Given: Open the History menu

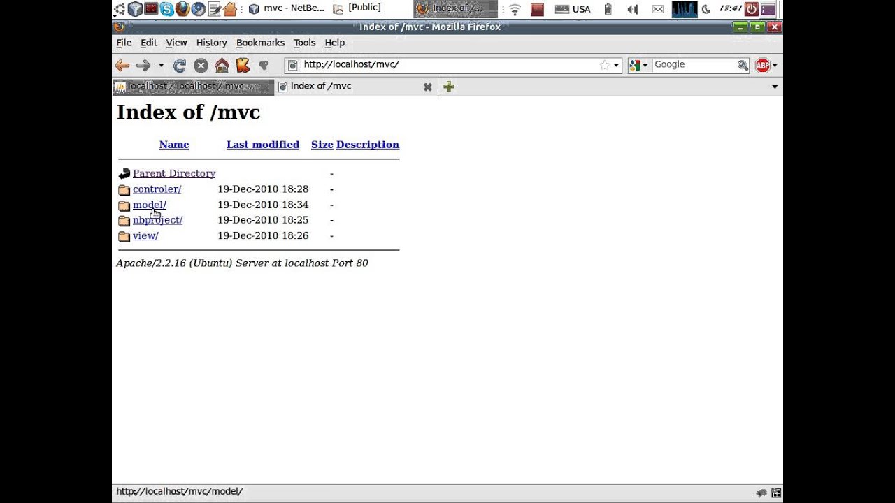Looking at the screenshot, I should click(x=212, y=43).
